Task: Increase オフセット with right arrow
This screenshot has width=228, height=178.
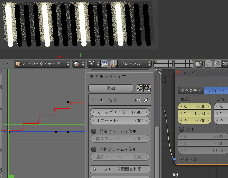Action: (x=147, y=121)
